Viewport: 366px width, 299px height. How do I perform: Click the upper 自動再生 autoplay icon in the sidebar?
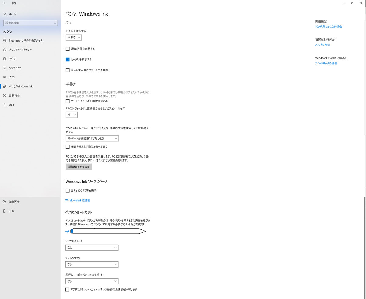tap(5, 96)
